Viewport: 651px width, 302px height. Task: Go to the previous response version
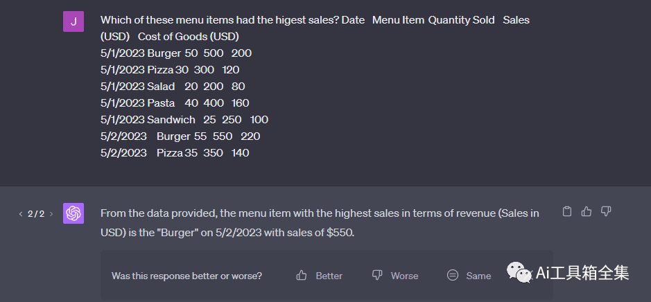pyautogui.click(x=21, y=214)
